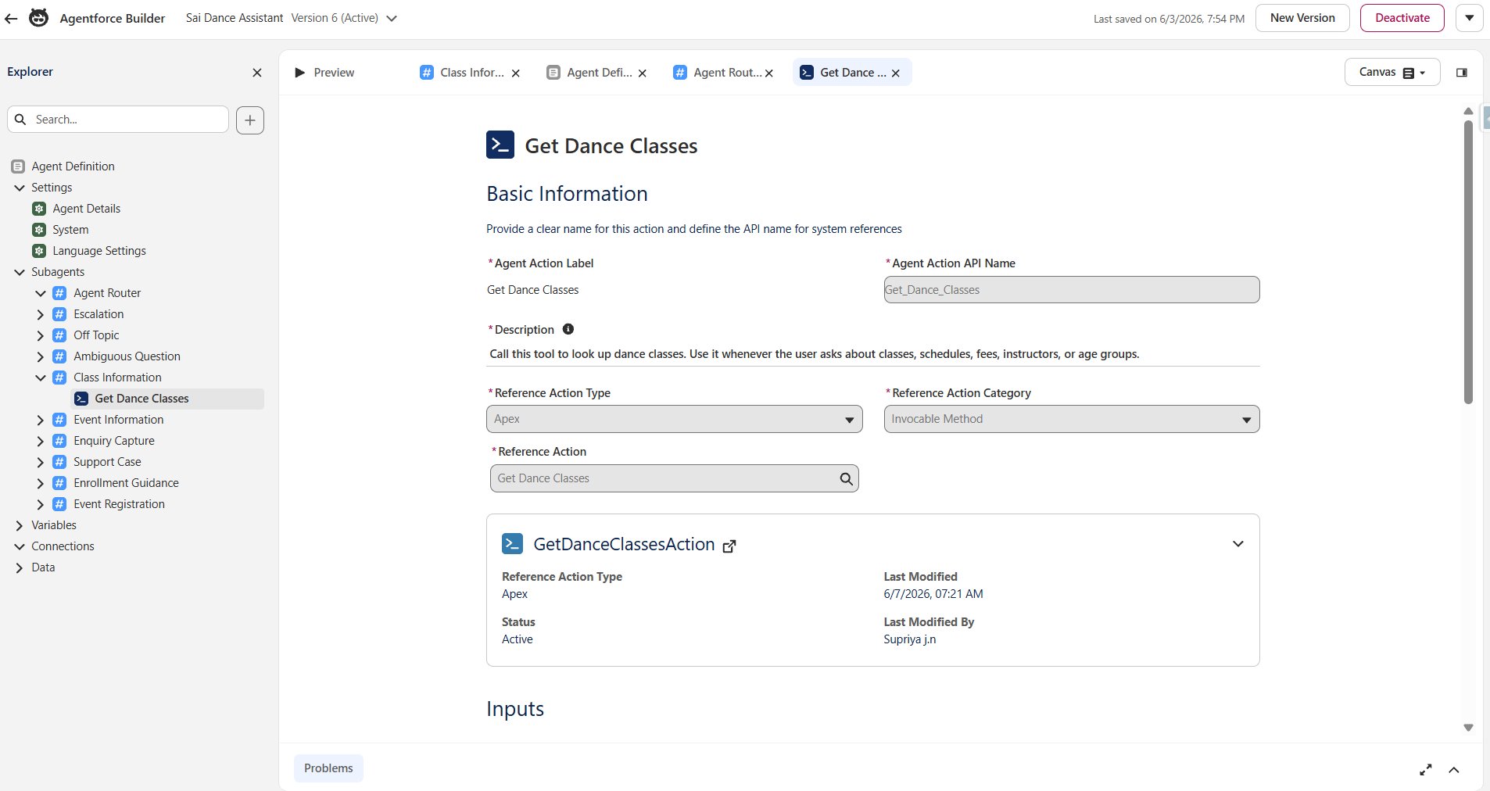Collapse the GetDanceClassesAction details card
Image resolution: width=1490 pixels, height=791 pixels.
1238,544
